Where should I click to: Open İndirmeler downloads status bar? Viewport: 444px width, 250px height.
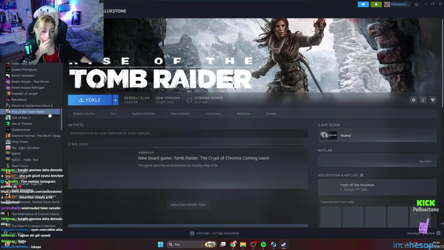point(215,233)
